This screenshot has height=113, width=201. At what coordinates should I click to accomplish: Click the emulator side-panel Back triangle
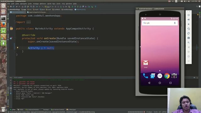188,47
